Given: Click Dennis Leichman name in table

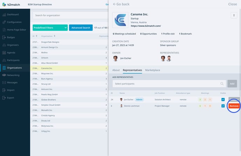Looking at the screenshot, I should 132,106.
